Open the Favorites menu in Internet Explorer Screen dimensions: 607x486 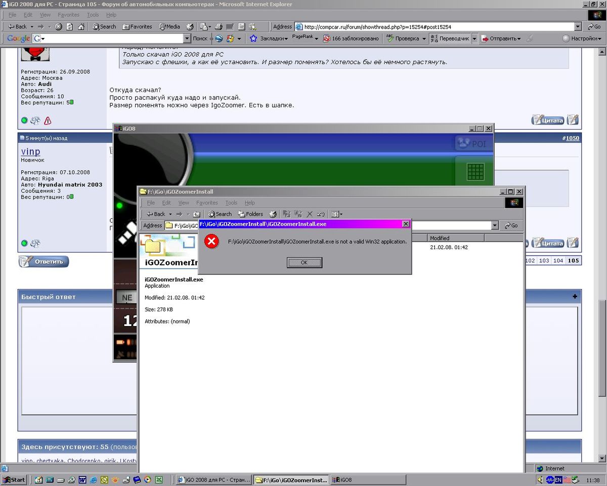[x=68, y=15]
